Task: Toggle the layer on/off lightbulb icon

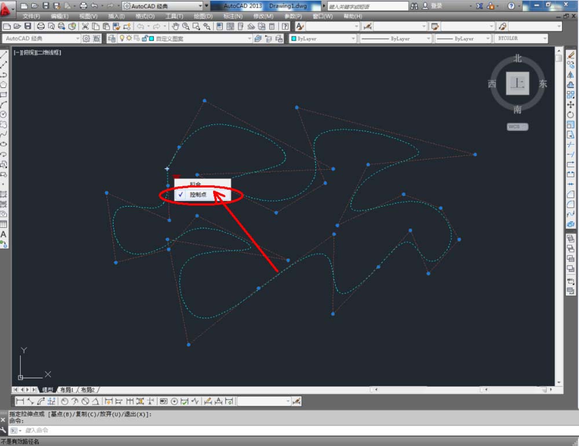Action: click(122, 38)
